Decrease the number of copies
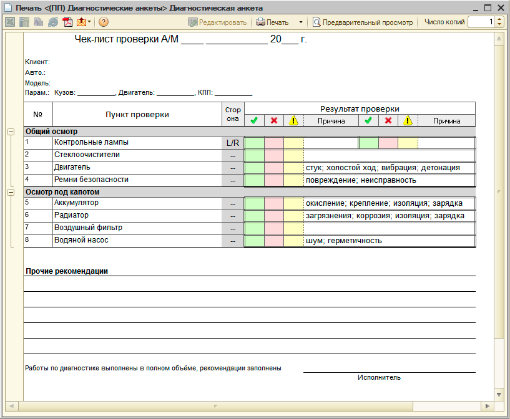Screen dimensions: 510x419 (499, 25)
